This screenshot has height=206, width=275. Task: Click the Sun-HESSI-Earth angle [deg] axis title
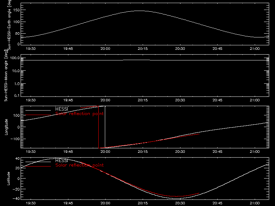(9, 25)
